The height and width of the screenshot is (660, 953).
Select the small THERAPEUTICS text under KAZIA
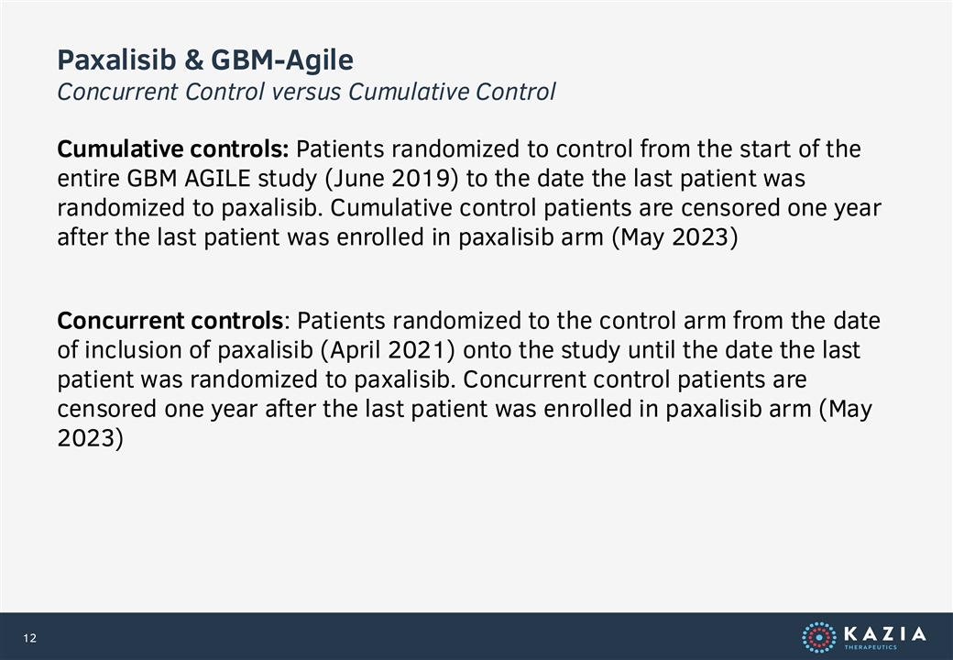(871, 647)
